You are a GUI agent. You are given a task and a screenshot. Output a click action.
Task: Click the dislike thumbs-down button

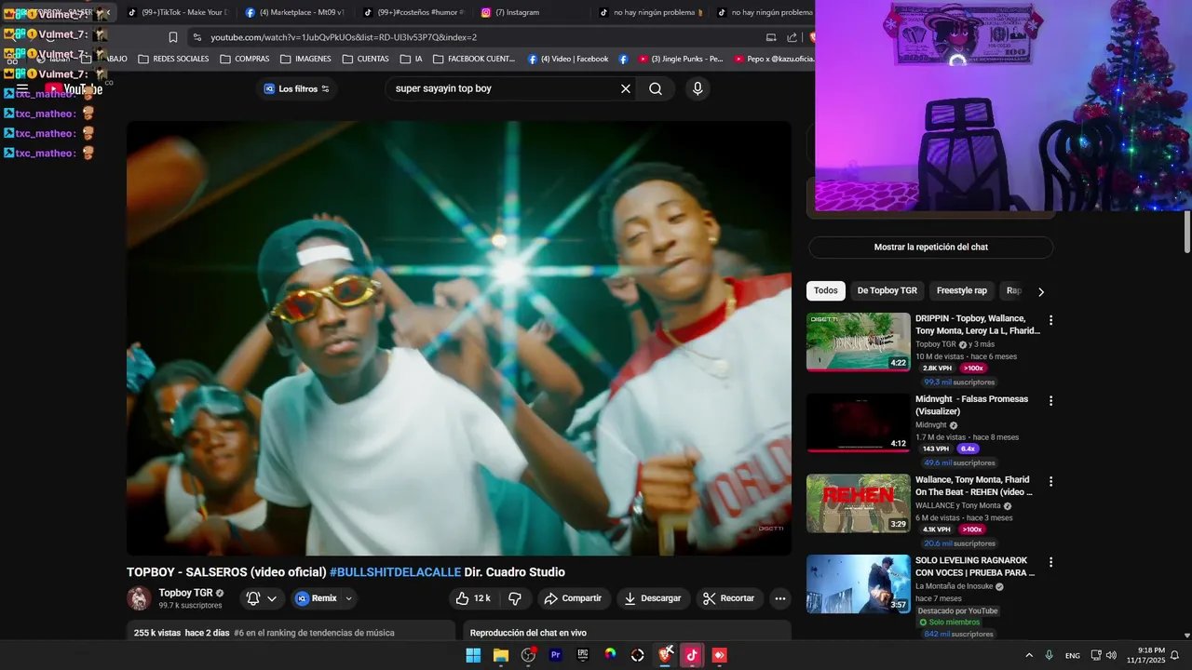(515, 598)
